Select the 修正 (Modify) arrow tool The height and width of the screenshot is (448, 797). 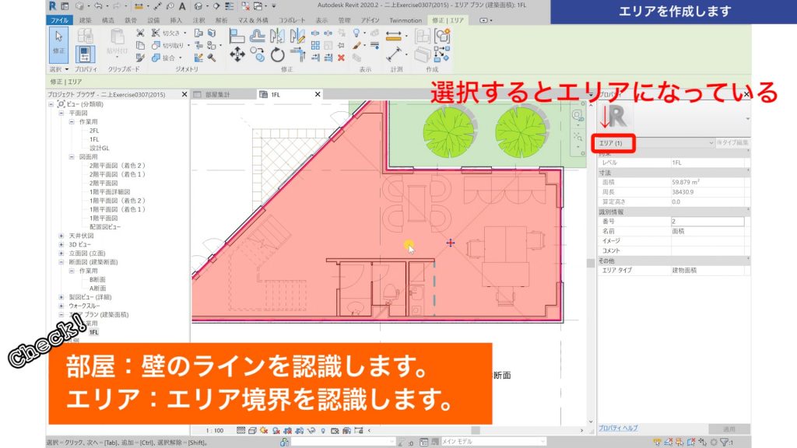(x=57, y=39)
